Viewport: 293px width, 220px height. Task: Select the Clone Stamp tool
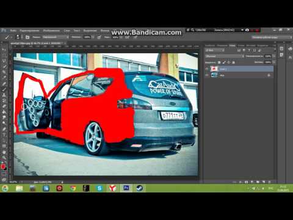[4, 95]
